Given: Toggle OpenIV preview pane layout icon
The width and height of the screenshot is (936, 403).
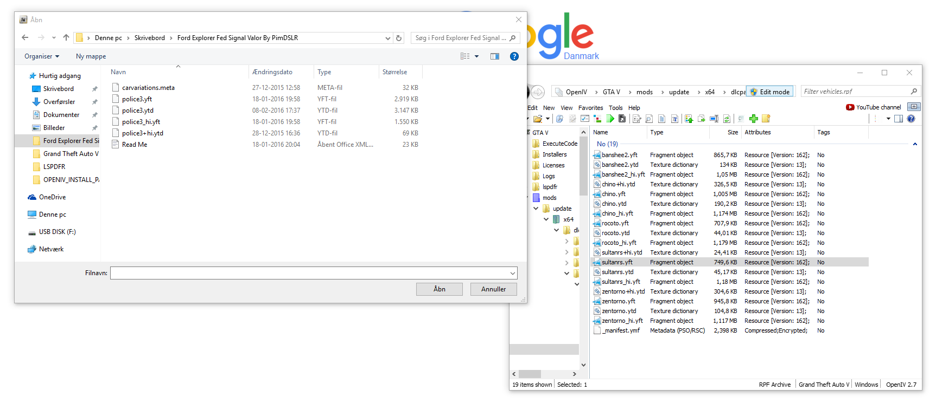Looking at the screenshot, I should 899,119.
